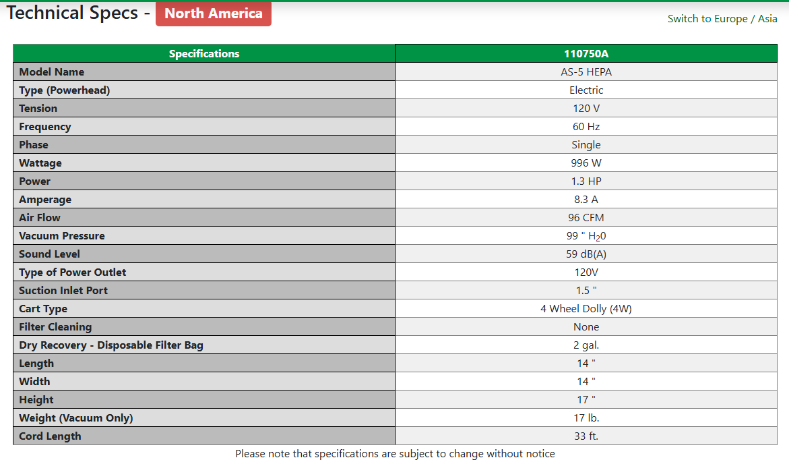Select the Single phase value
The width and height of the screenshot is (789, 462).
click(586, 144)
